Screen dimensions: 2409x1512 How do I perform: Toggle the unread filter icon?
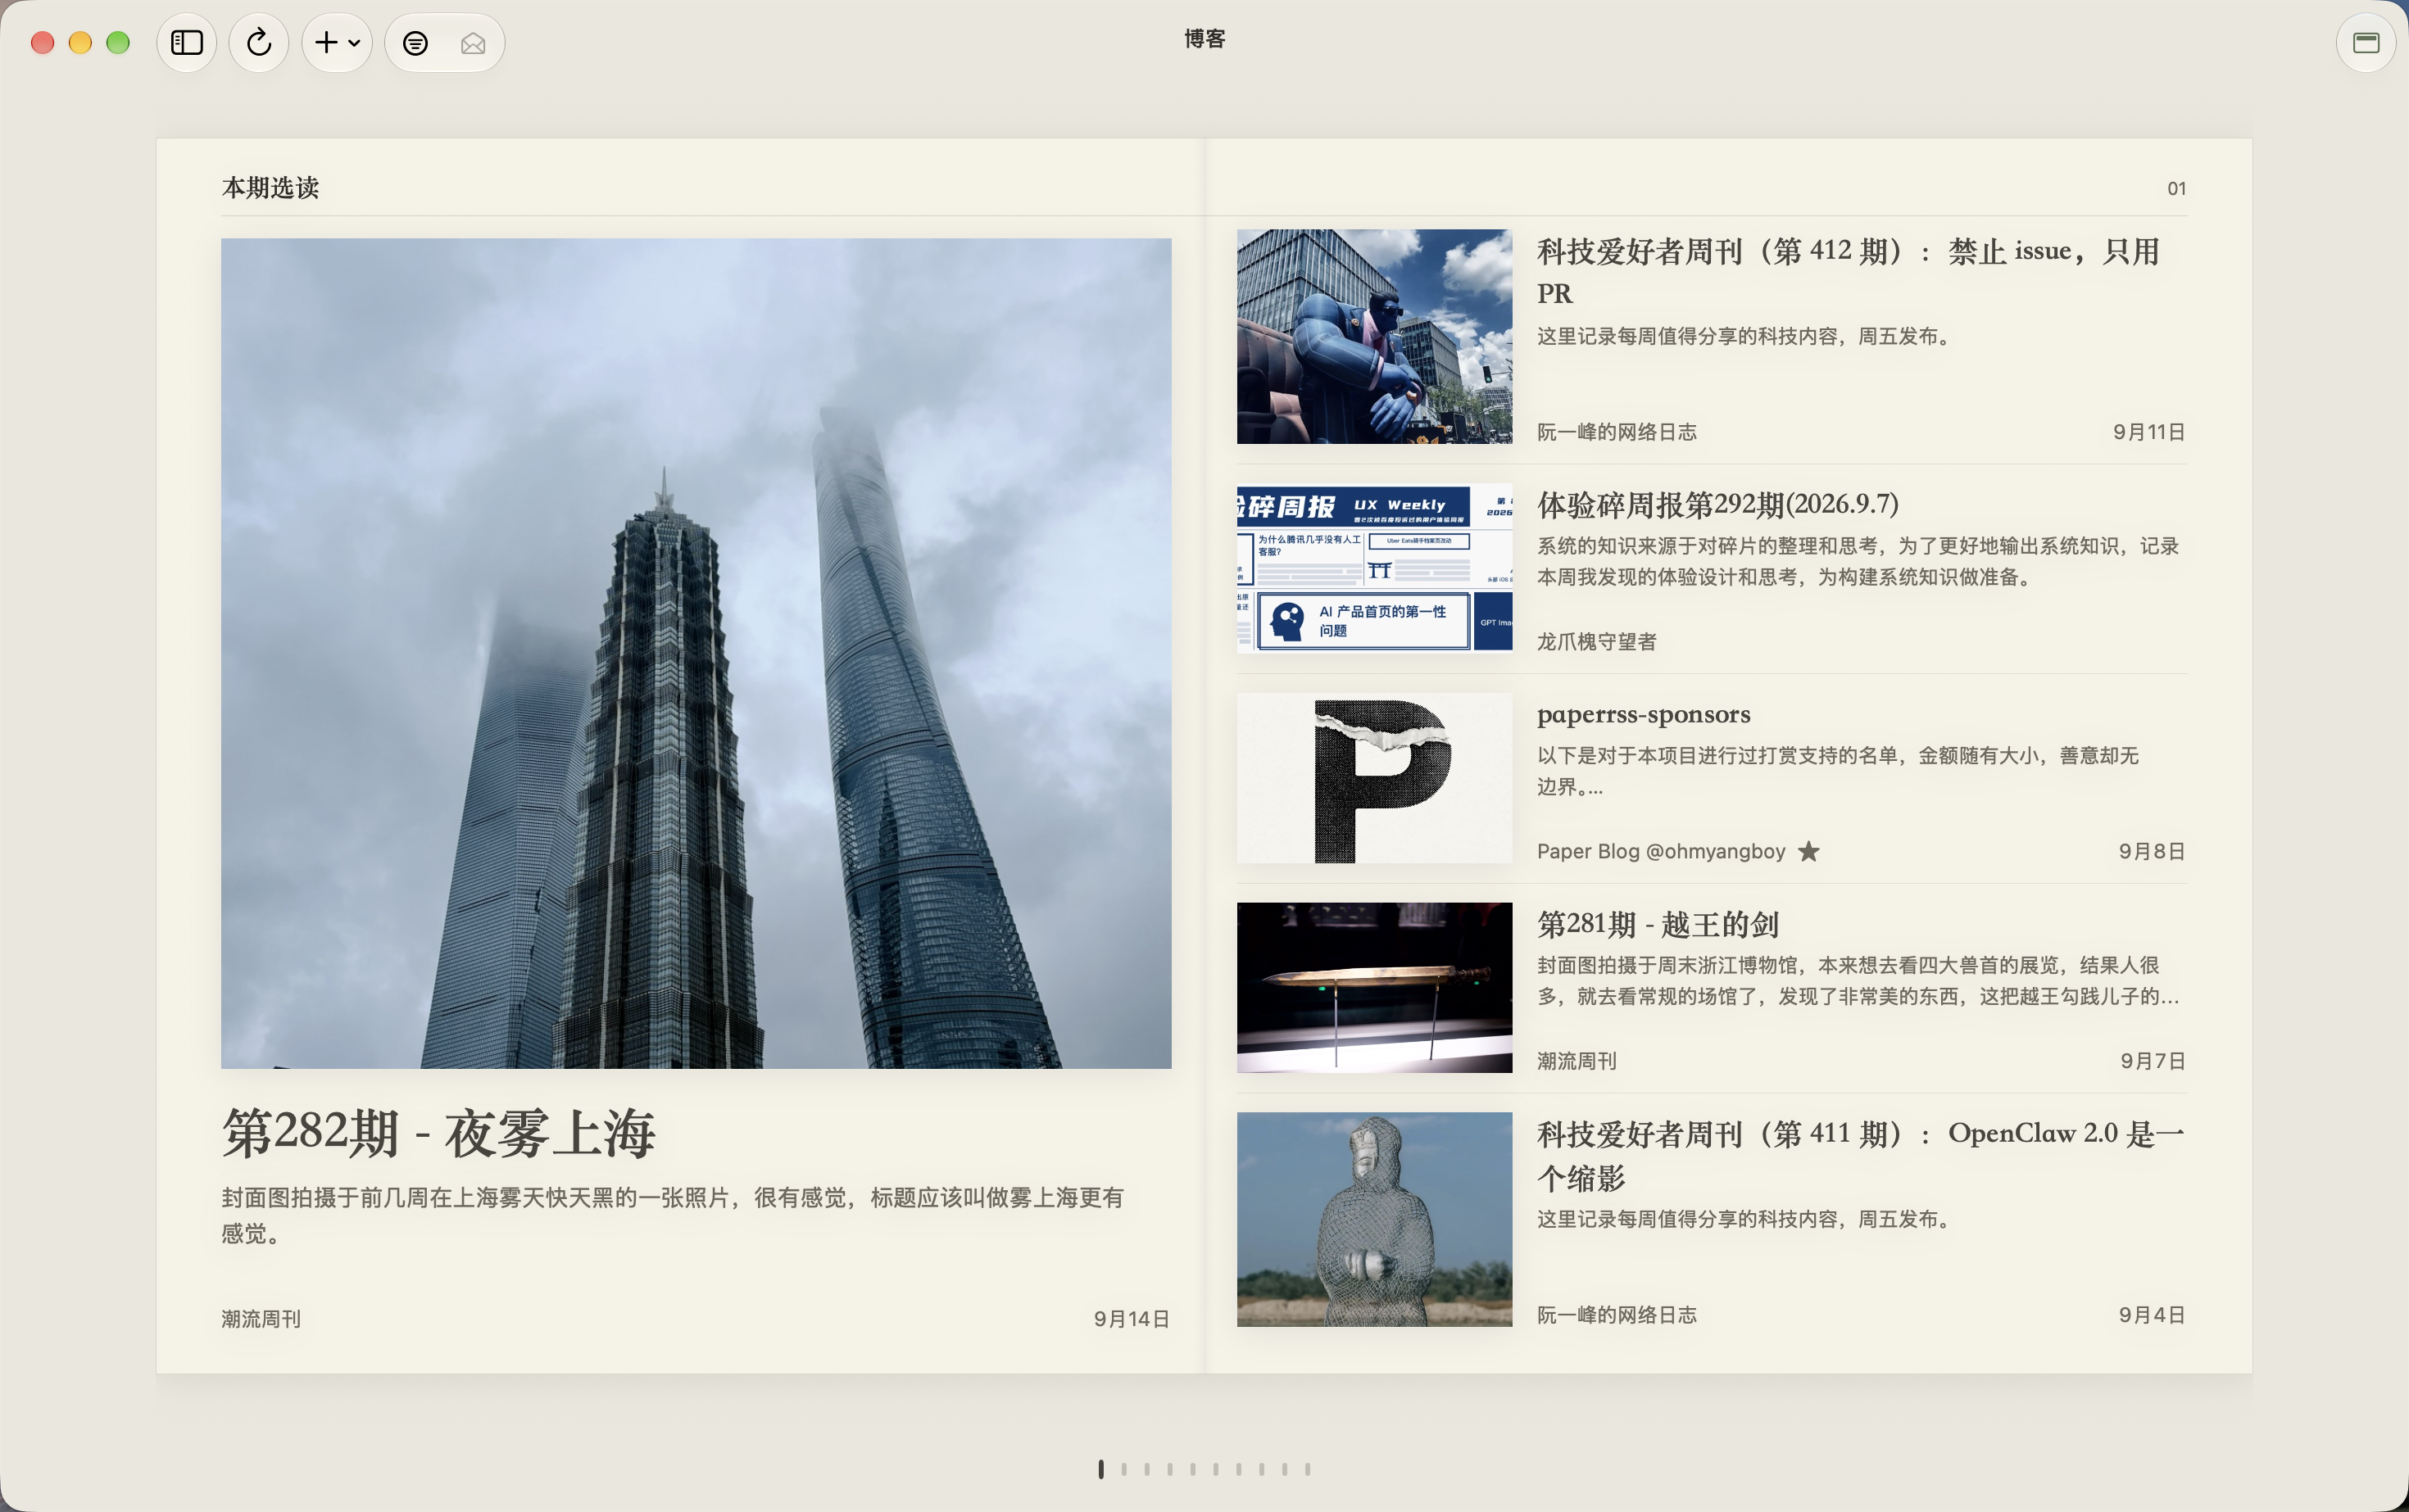[x=415, y=43]
